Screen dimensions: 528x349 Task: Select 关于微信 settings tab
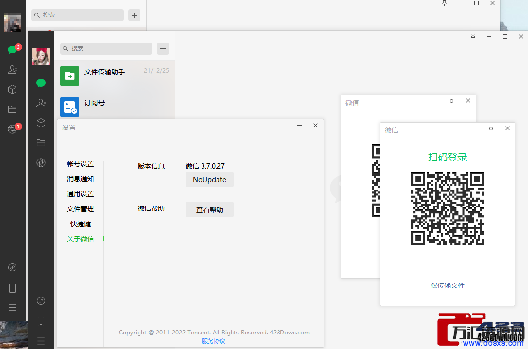coord(80,239)
